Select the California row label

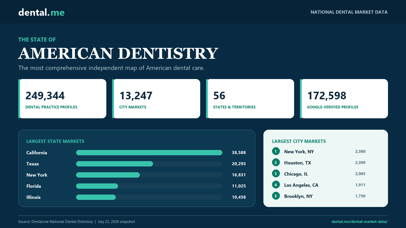pos(37,153)
